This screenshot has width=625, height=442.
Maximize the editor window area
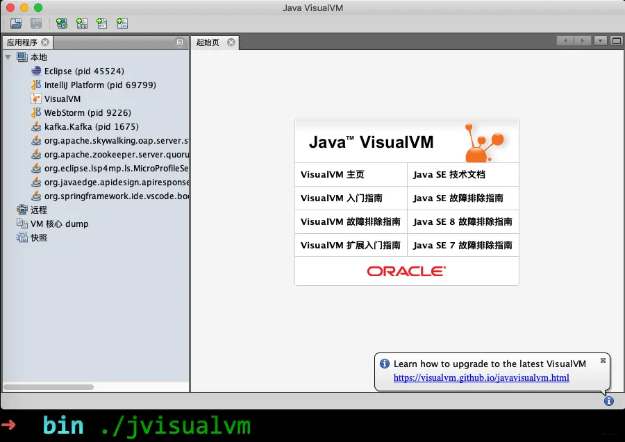point(617,41)
